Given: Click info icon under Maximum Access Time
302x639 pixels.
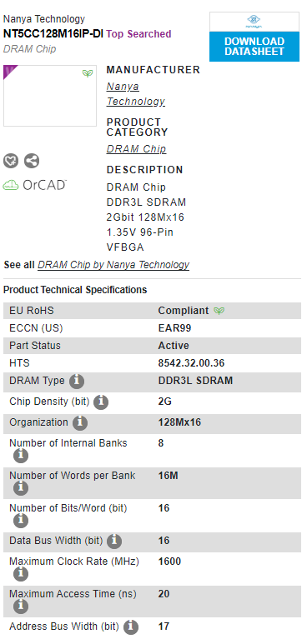Looking at the screenshot, I should click(21, 607).
